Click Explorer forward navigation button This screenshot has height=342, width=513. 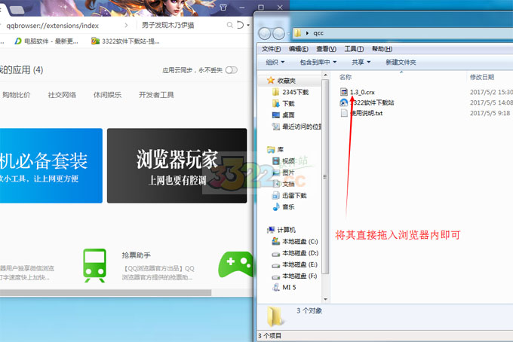coord(278,33)
